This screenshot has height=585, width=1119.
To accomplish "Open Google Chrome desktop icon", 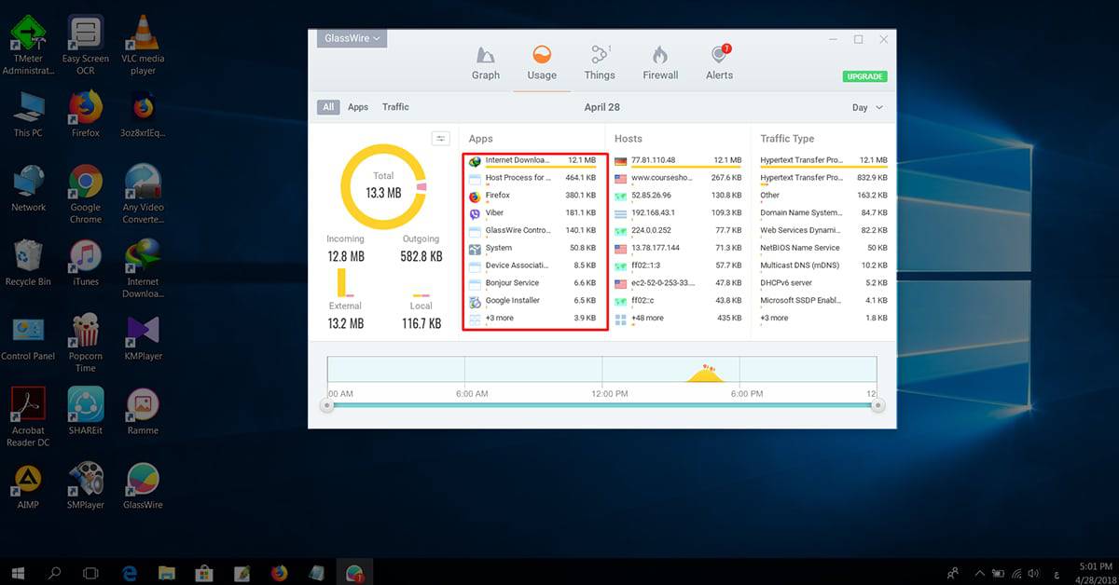I will tap(85, 195).
